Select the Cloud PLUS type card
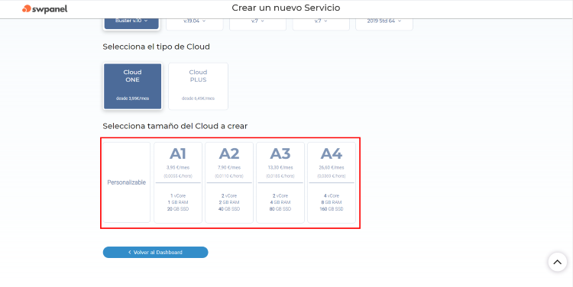 click(198, 86)
